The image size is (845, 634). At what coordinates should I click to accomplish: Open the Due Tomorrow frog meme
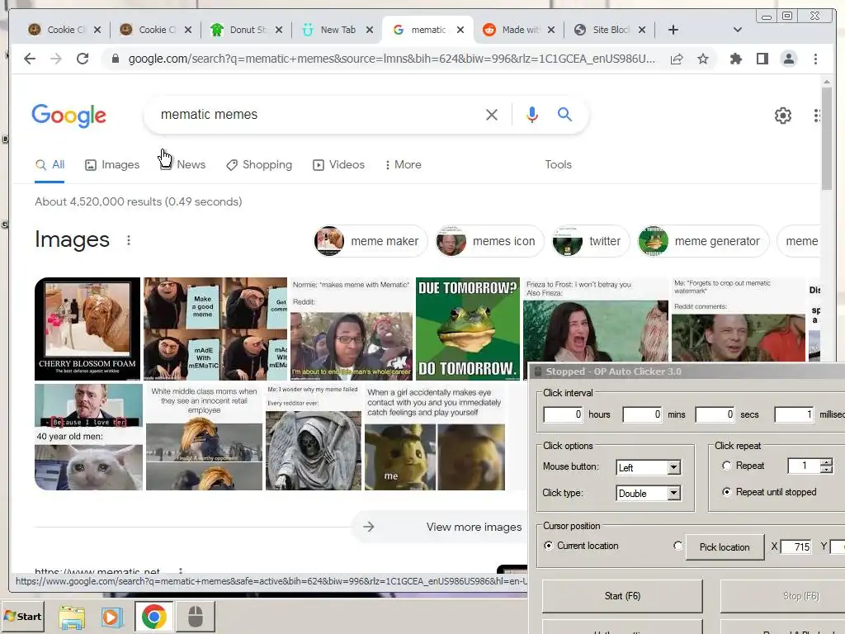[468, 329]
